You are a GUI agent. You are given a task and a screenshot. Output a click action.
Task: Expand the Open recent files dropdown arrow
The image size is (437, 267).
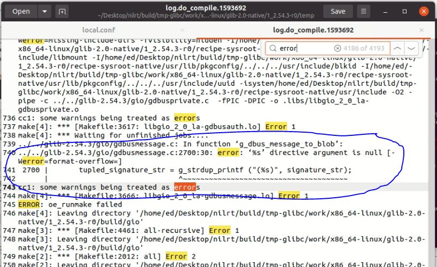click(44, 12)
